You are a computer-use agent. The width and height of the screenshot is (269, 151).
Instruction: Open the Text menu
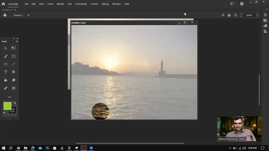pos(70,4)
